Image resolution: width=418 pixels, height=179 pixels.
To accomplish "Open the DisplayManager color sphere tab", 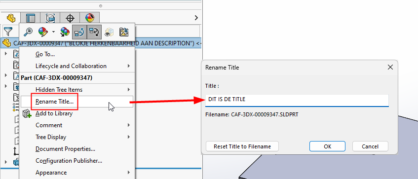I will [90, 18].
